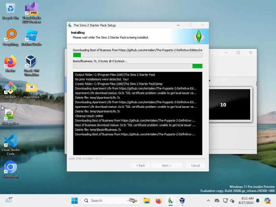Minimize the background window behind installer
Image resolution: width=276 pixels, height=207 pixels.
click(x=226, y=53)
